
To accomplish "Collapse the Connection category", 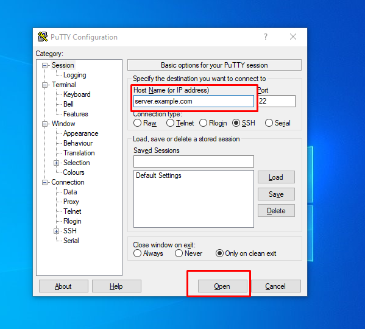I will tap(44, 182).
